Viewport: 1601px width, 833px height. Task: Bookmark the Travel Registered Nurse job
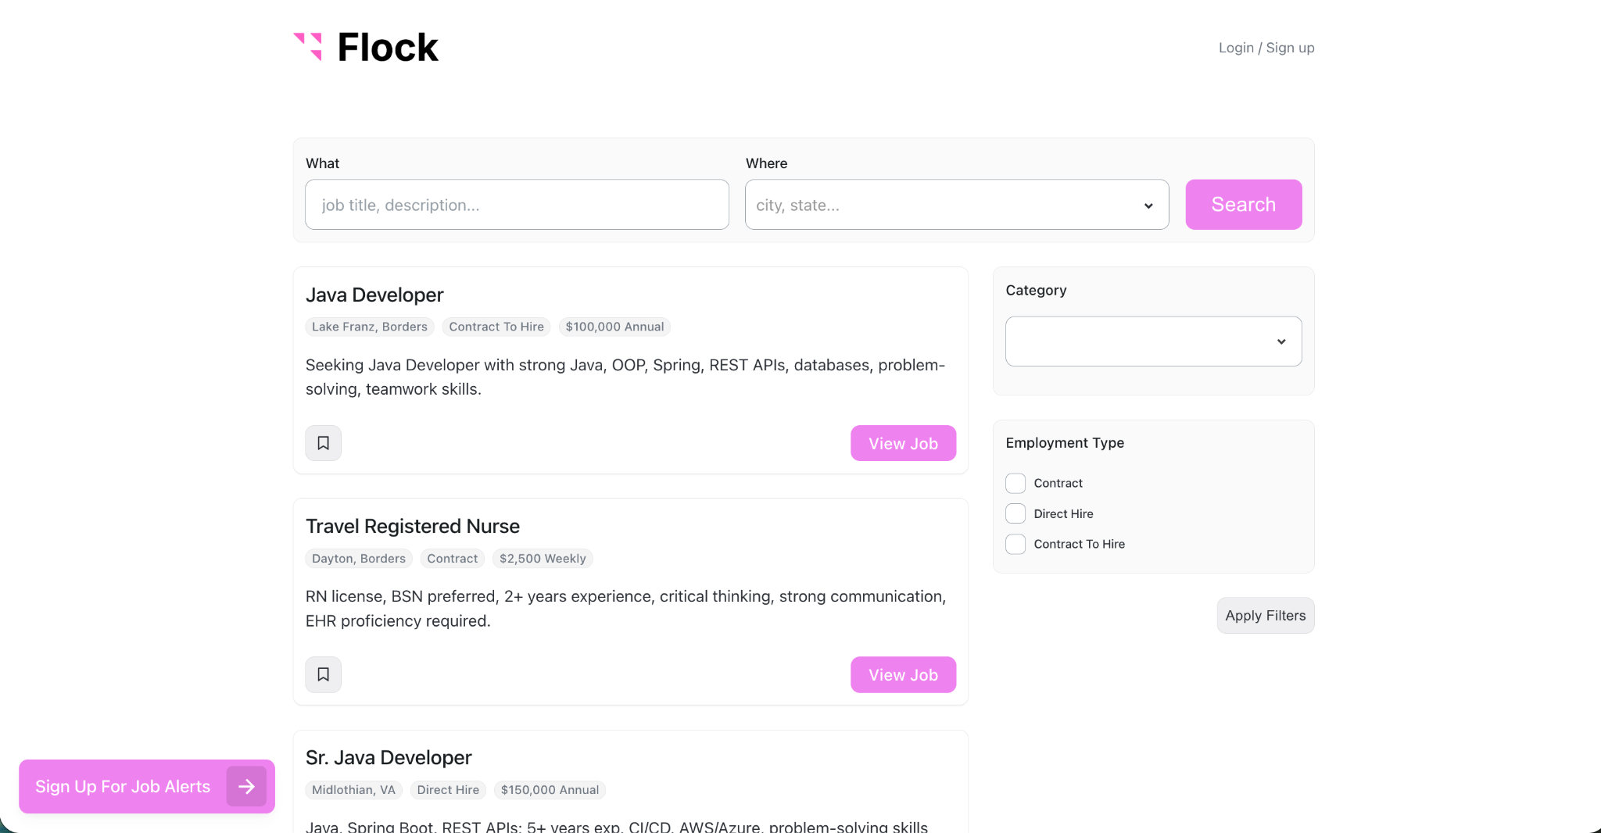[323, 674]
